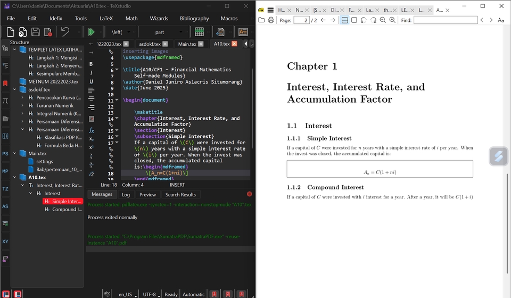511x298 pixels.
Task: Go to previous page in SumatraPDF
Action: (323, 20)
